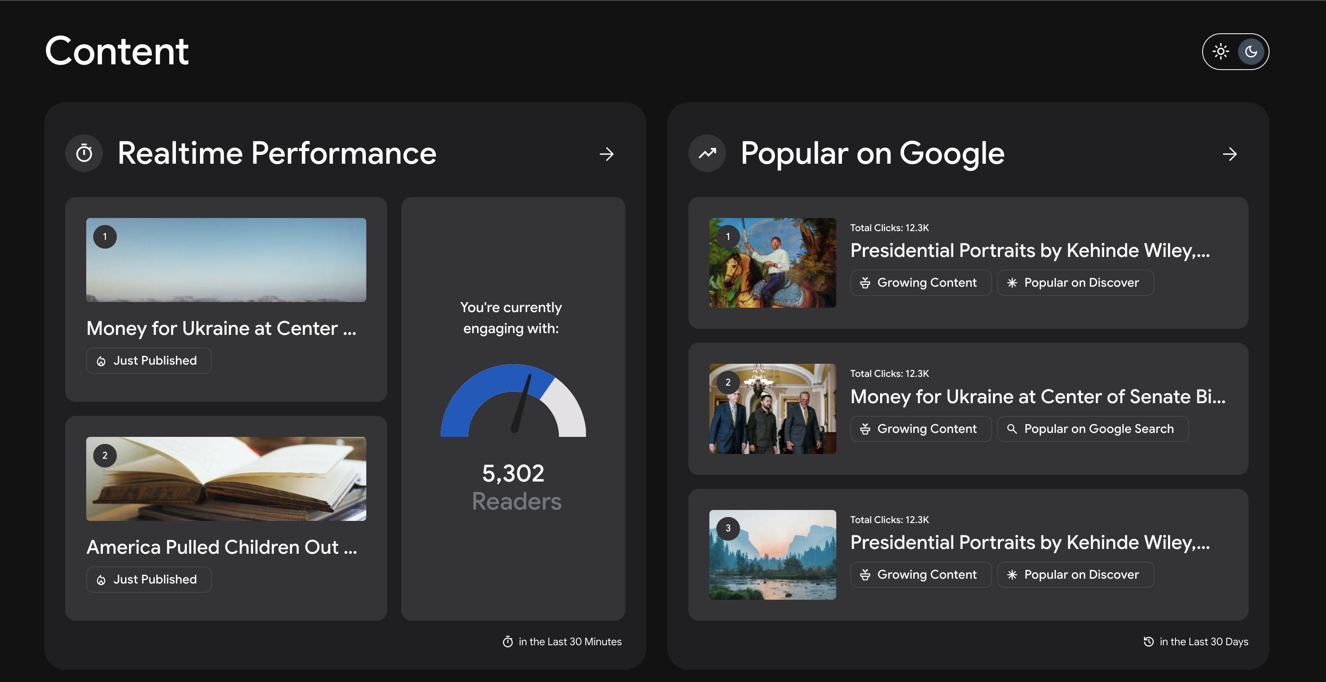
Task: Click Total Clicks 12.3K on Senate Bill item
Action: click(890, 374)
